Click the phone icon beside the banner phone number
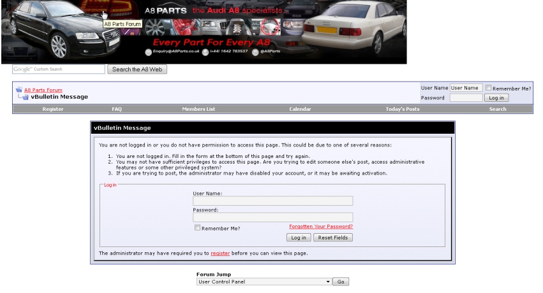This screenshot has width=543, height=293. click(x=206, y=52)
